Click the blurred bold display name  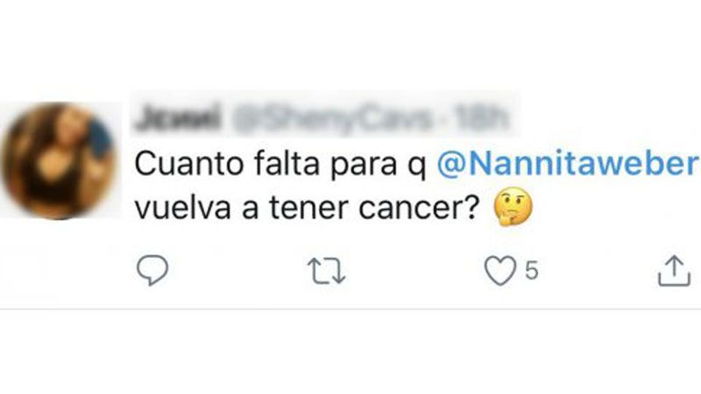178,117
